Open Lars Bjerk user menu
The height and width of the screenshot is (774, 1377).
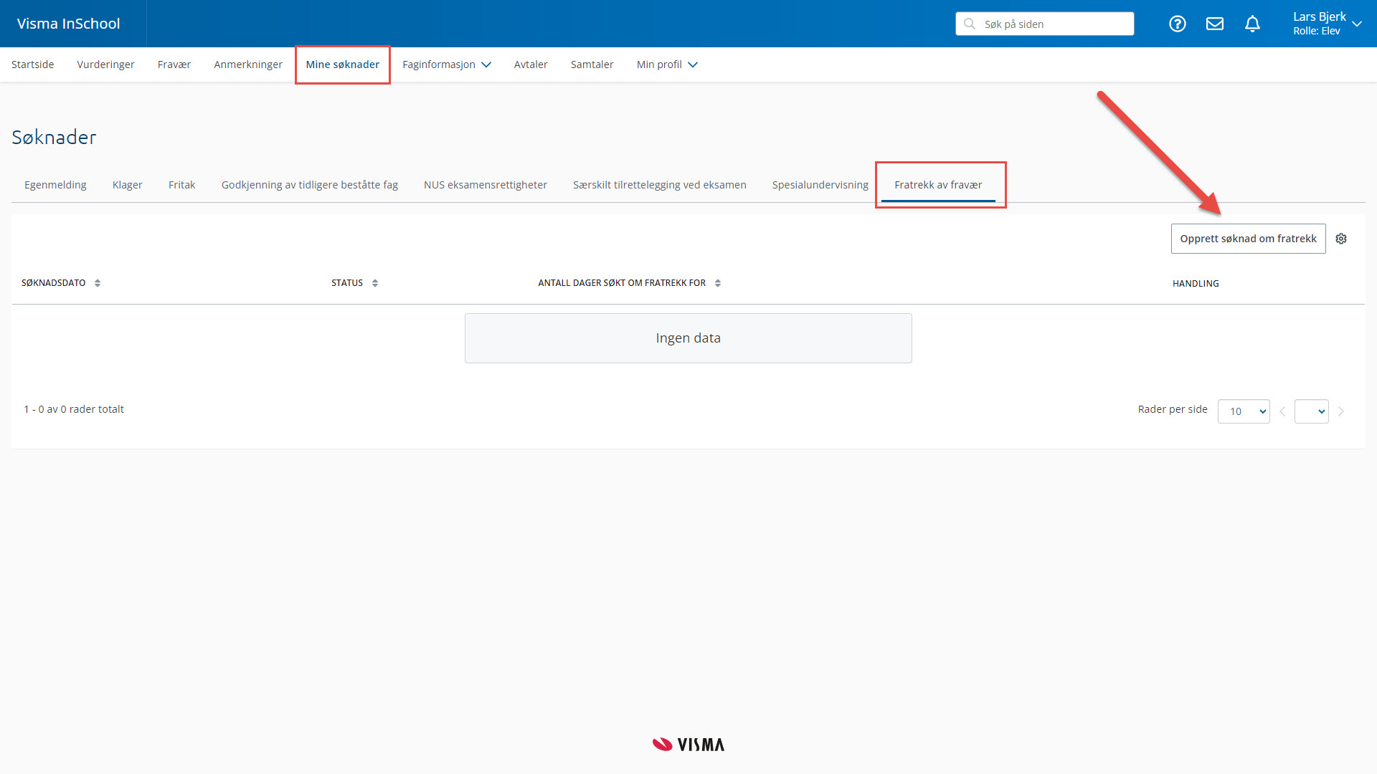coord(1326,24)
